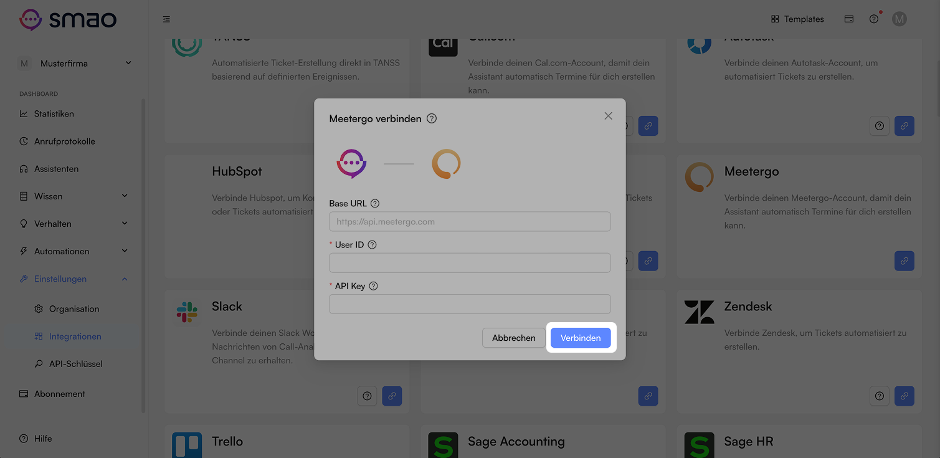940x458 pixels.
Task: Cancel with the Abbrechen button
Action: [514, 338]
